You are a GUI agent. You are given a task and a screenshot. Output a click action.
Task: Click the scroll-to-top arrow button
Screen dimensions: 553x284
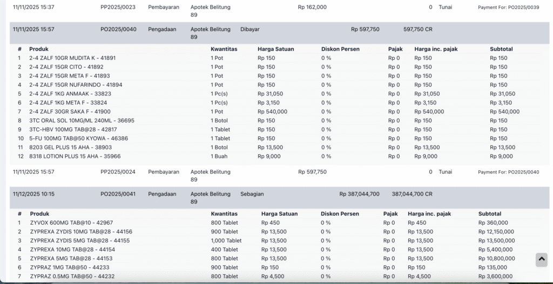(541, 259)
